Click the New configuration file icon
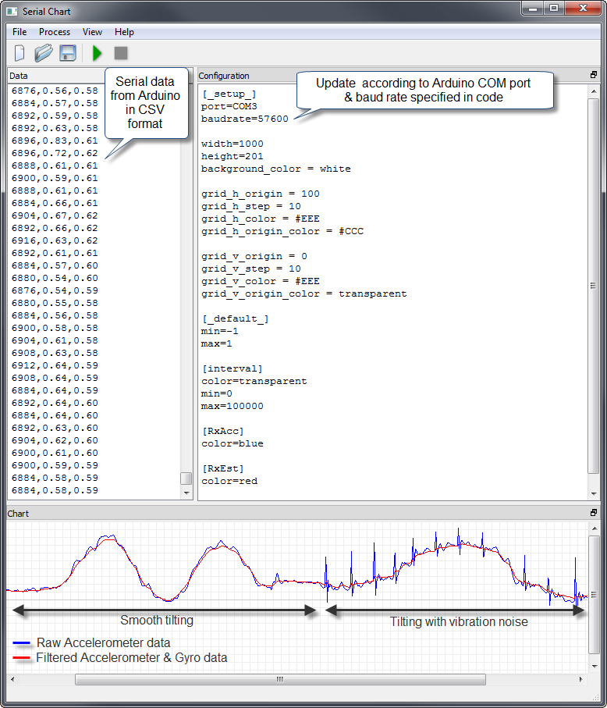This screenshot has width=607, height=708. 20,53
